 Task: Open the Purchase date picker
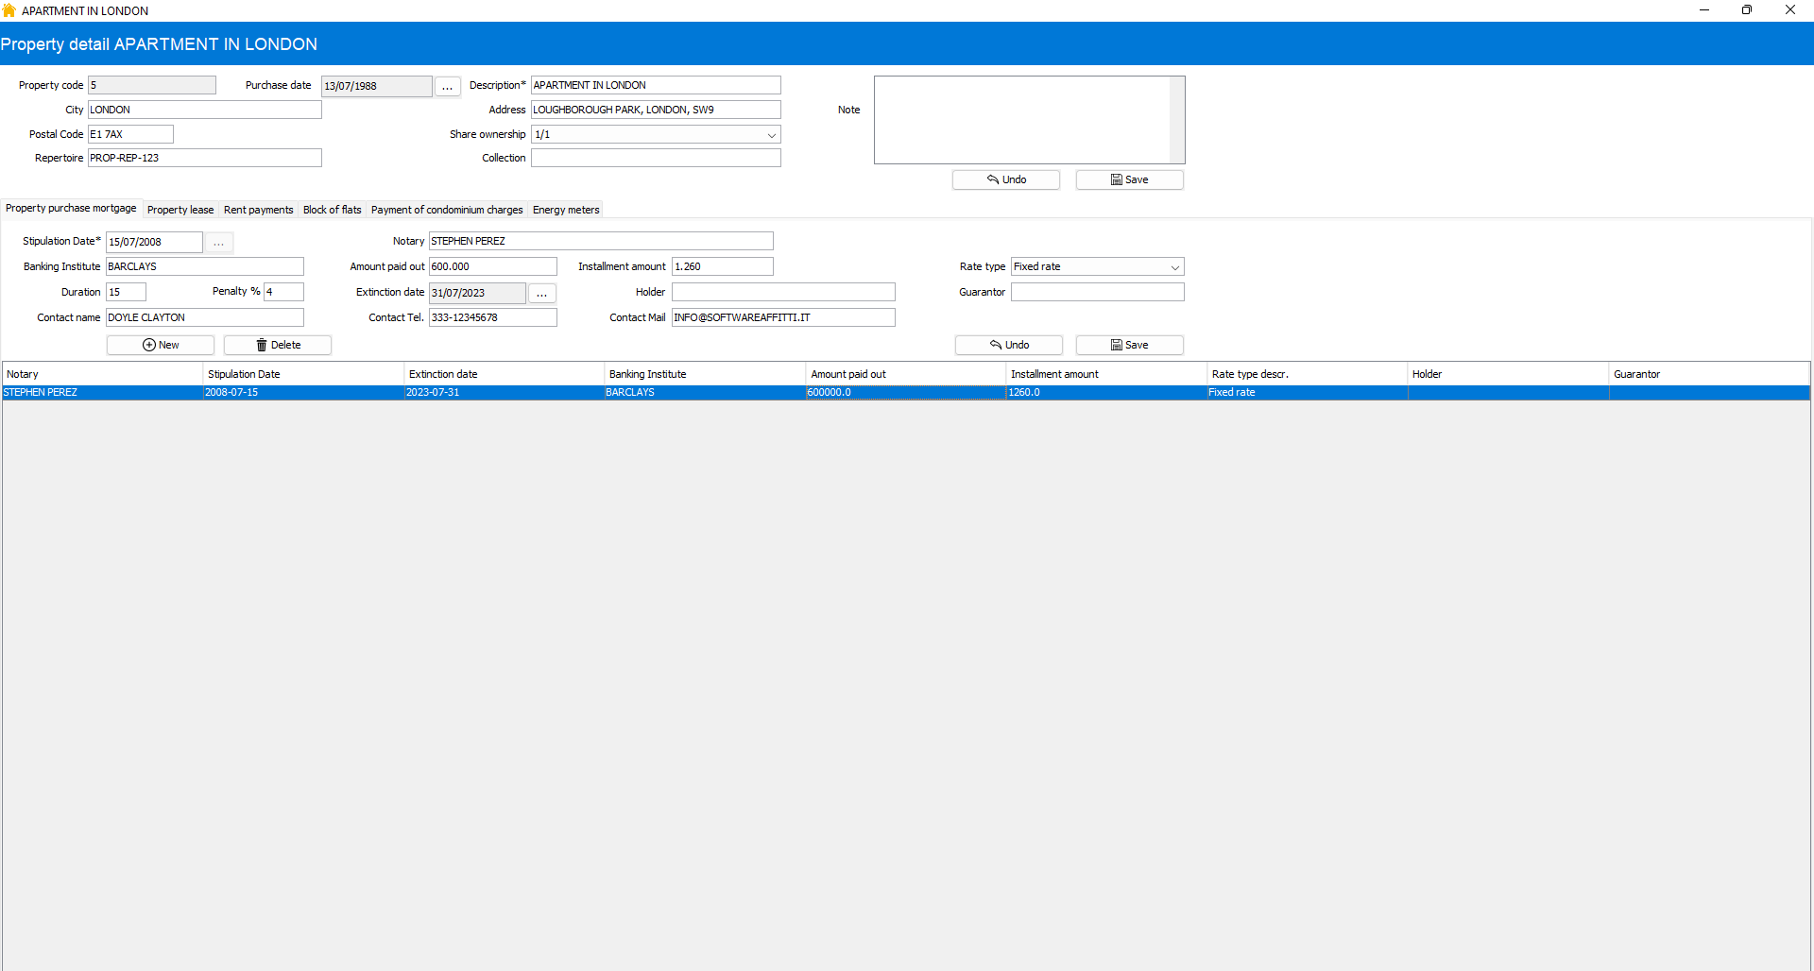pos(447,86)
